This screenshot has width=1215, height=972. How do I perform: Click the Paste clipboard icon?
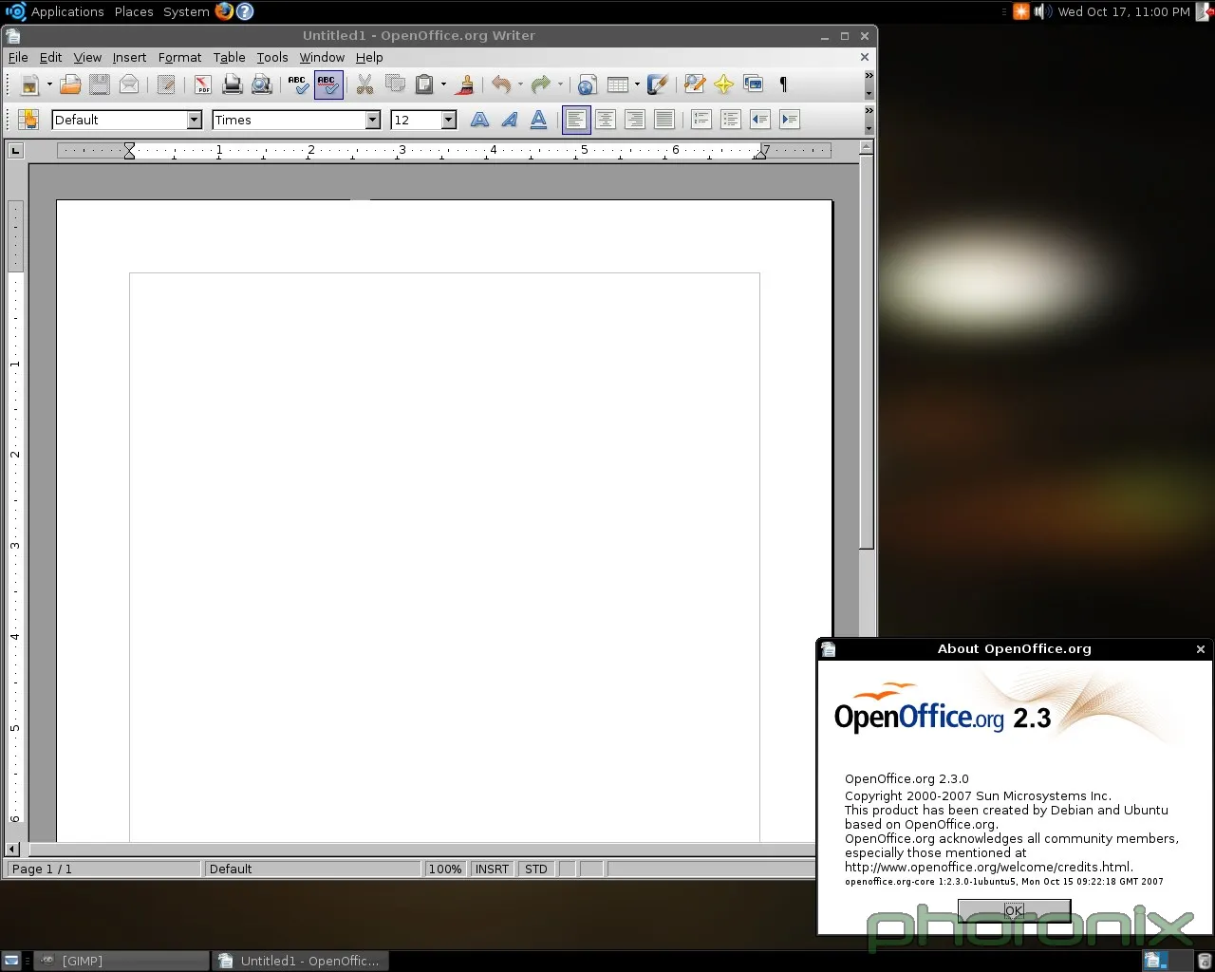[424, 84]
